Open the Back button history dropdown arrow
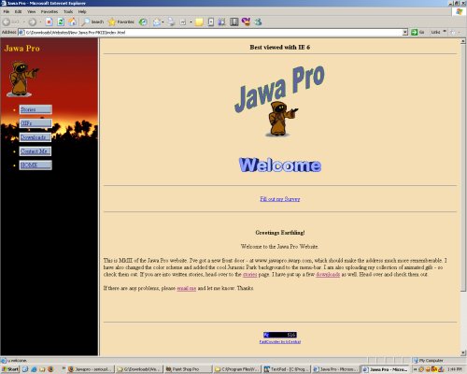Screen dimensions: 467x374 24,22
